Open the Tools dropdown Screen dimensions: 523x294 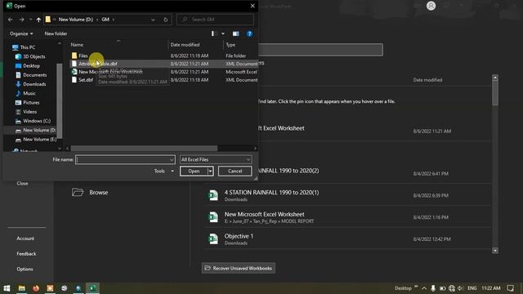coord(163,171)
